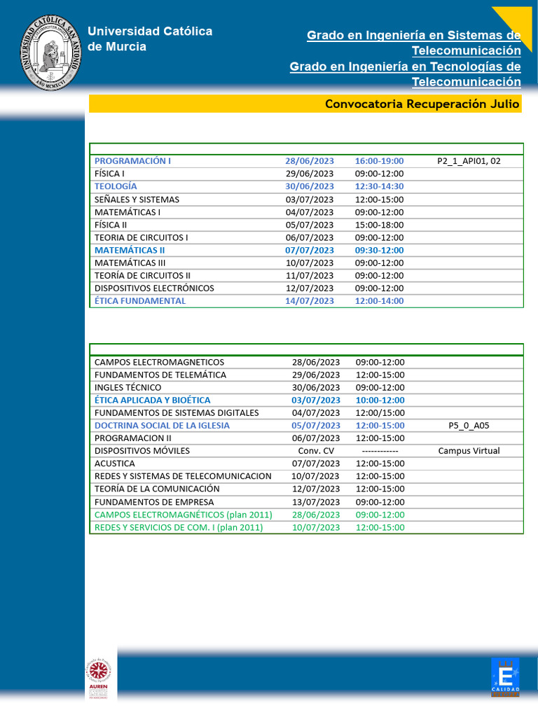
Task: Click the 12:00/15:00 time cell
Action: [380, 413]
